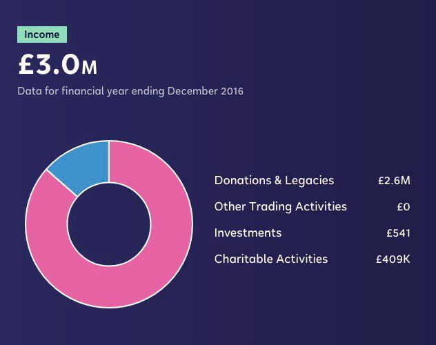Image resolution: width=436 pixels, height=345 pixels.
Task: Click the £2.6M donations value
Action: click(394, 180)
